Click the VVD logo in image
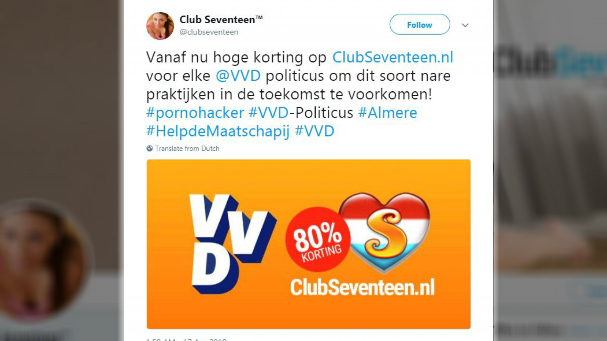 233,244
